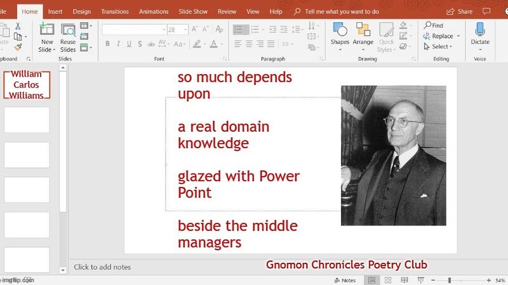
Task: Start Slide Show from status bar icon
Action: [420, 280]
